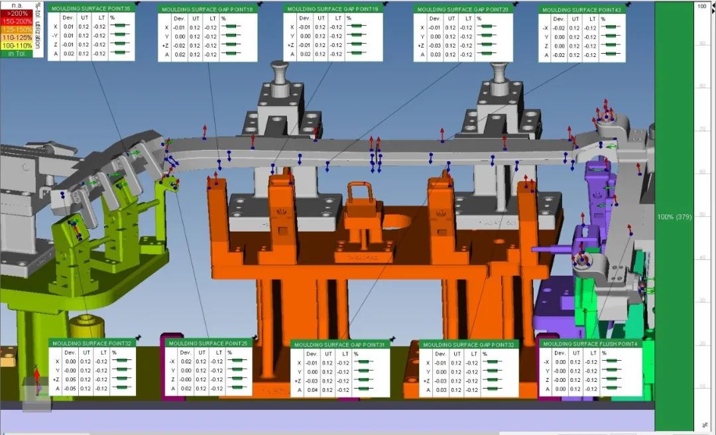Click the pin icon on MOULDING SURFACE POINT35 label
The width and height of the screenshot is (716, 435).
tap(138, 4)
